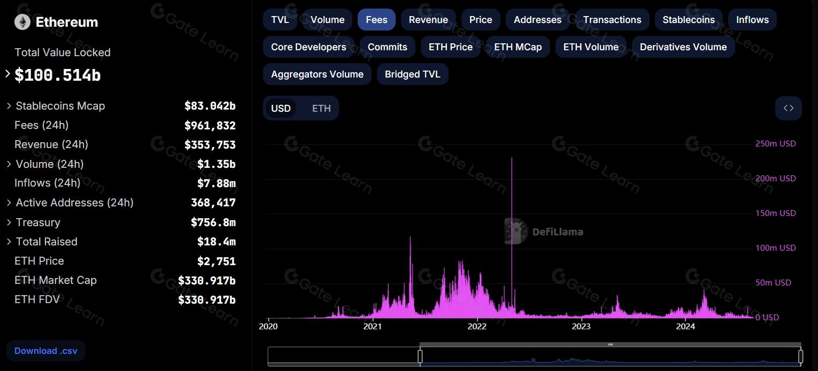
Task: Click the right handle of range slider
Action: tap(800, 356)
